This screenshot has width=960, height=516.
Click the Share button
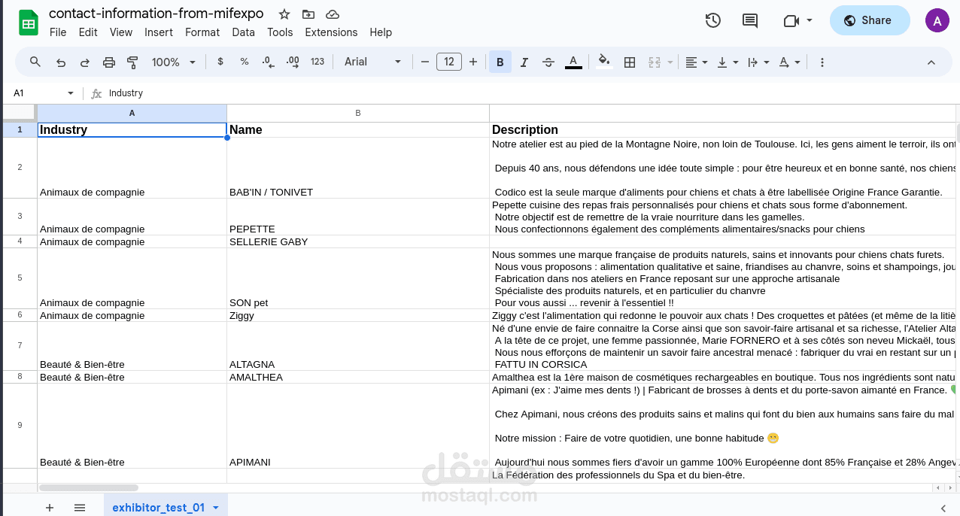tap(870, 20)
